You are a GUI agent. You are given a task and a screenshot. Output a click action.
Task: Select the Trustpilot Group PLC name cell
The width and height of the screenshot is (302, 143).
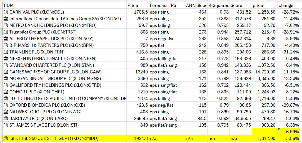coord(64,32)
